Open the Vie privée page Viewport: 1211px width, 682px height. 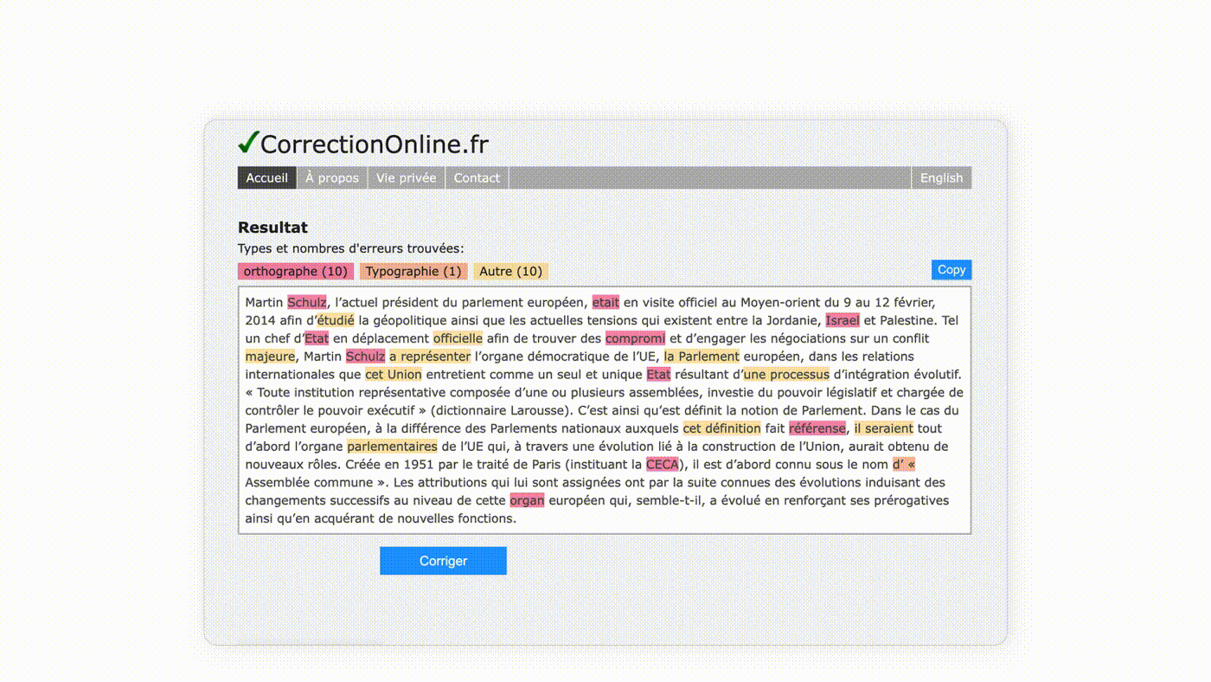coord(406,177)
